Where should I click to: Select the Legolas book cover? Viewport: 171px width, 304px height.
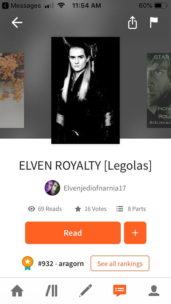pyautogui.click(x=85, y=90)
